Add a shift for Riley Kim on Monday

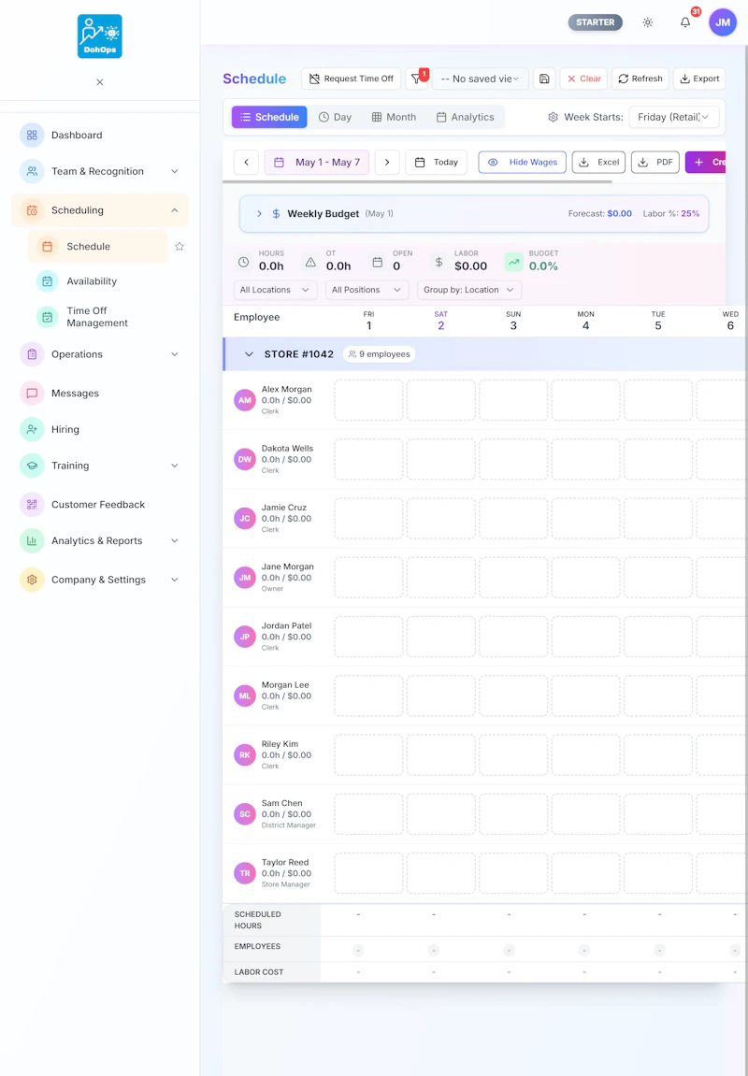tap(585, 754)
